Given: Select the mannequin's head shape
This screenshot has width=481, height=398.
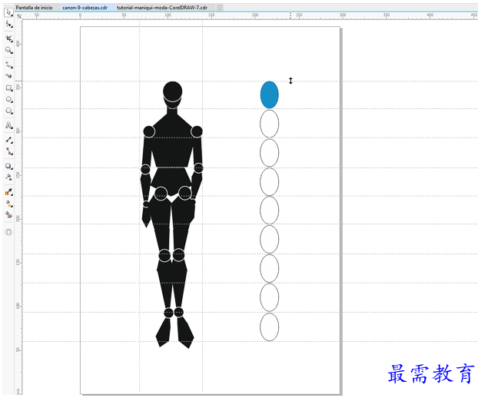Looking at the screenshot, I should click(172, 91).
